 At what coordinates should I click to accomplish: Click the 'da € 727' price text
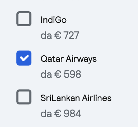click(x=60, y=36)
